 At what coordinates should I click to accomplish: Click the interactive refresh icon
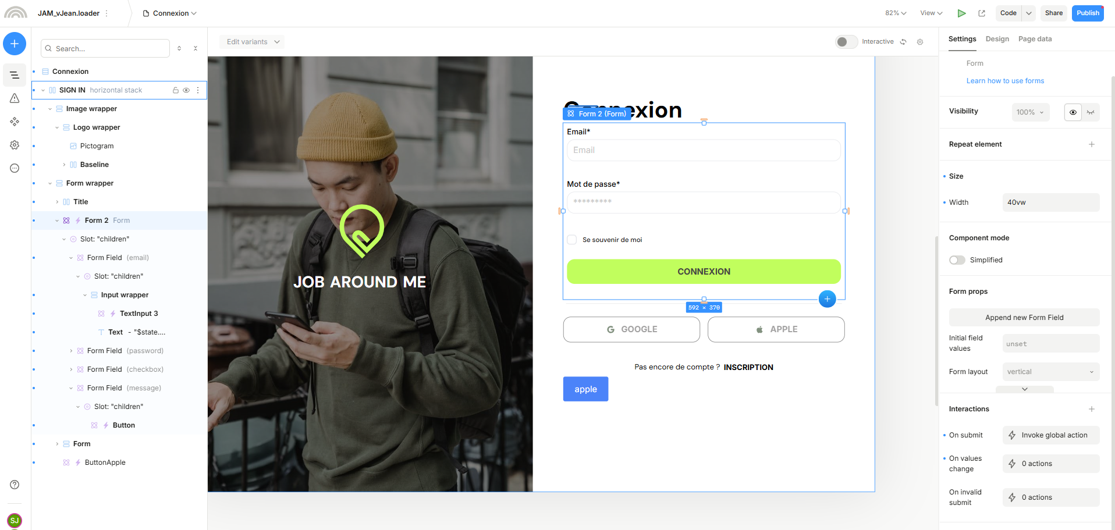pos(903,42)
